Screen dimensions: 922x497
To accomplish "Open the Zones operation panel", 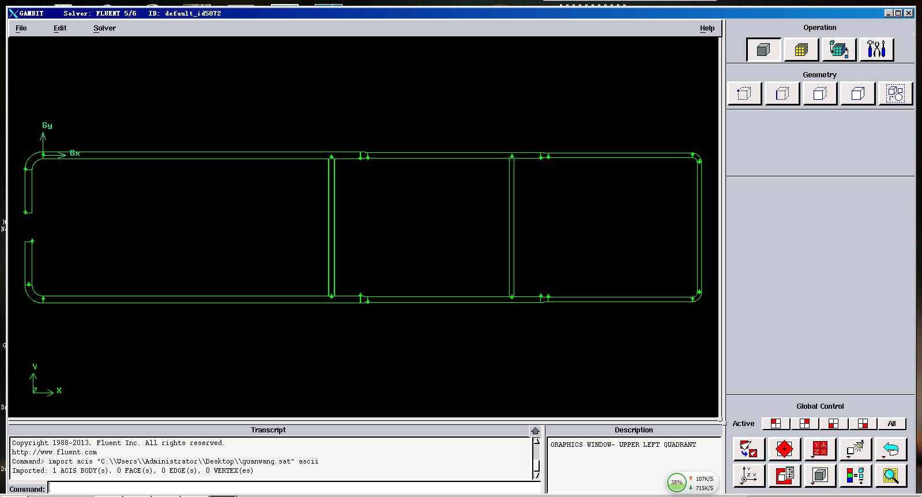I will coord(838,50).
